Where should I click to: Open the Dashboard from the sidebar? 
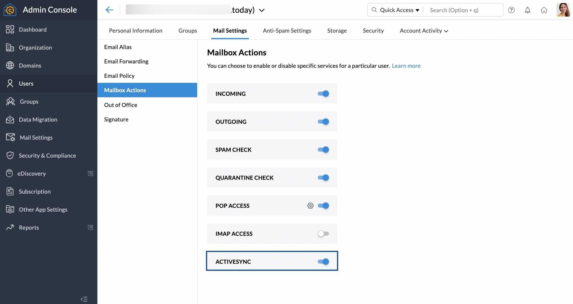(x=32, y=29)
